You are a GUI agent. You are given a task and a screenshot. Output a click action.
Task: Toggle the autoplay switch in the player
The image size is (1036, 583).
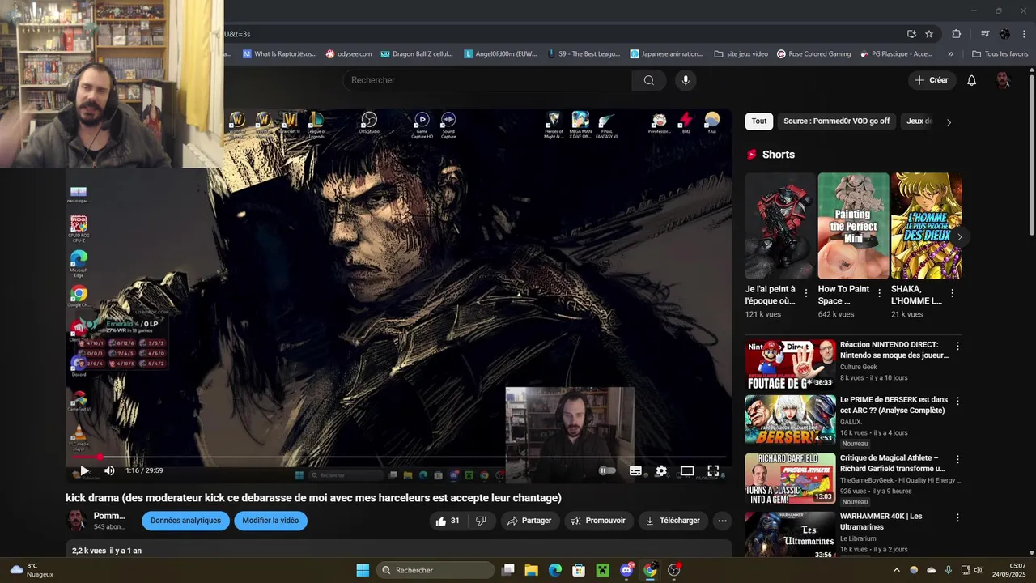607,470
